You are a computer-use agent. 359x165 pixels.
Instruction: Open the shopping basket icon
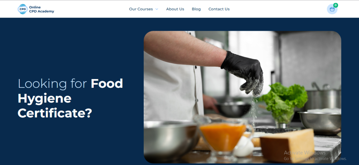332,9
